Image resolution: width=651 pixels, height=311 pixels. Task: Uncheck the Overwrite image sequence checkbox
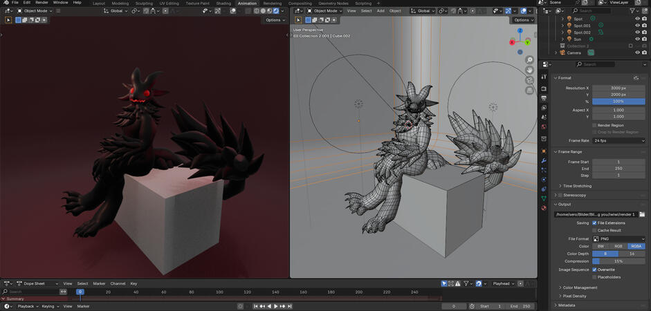595,270
